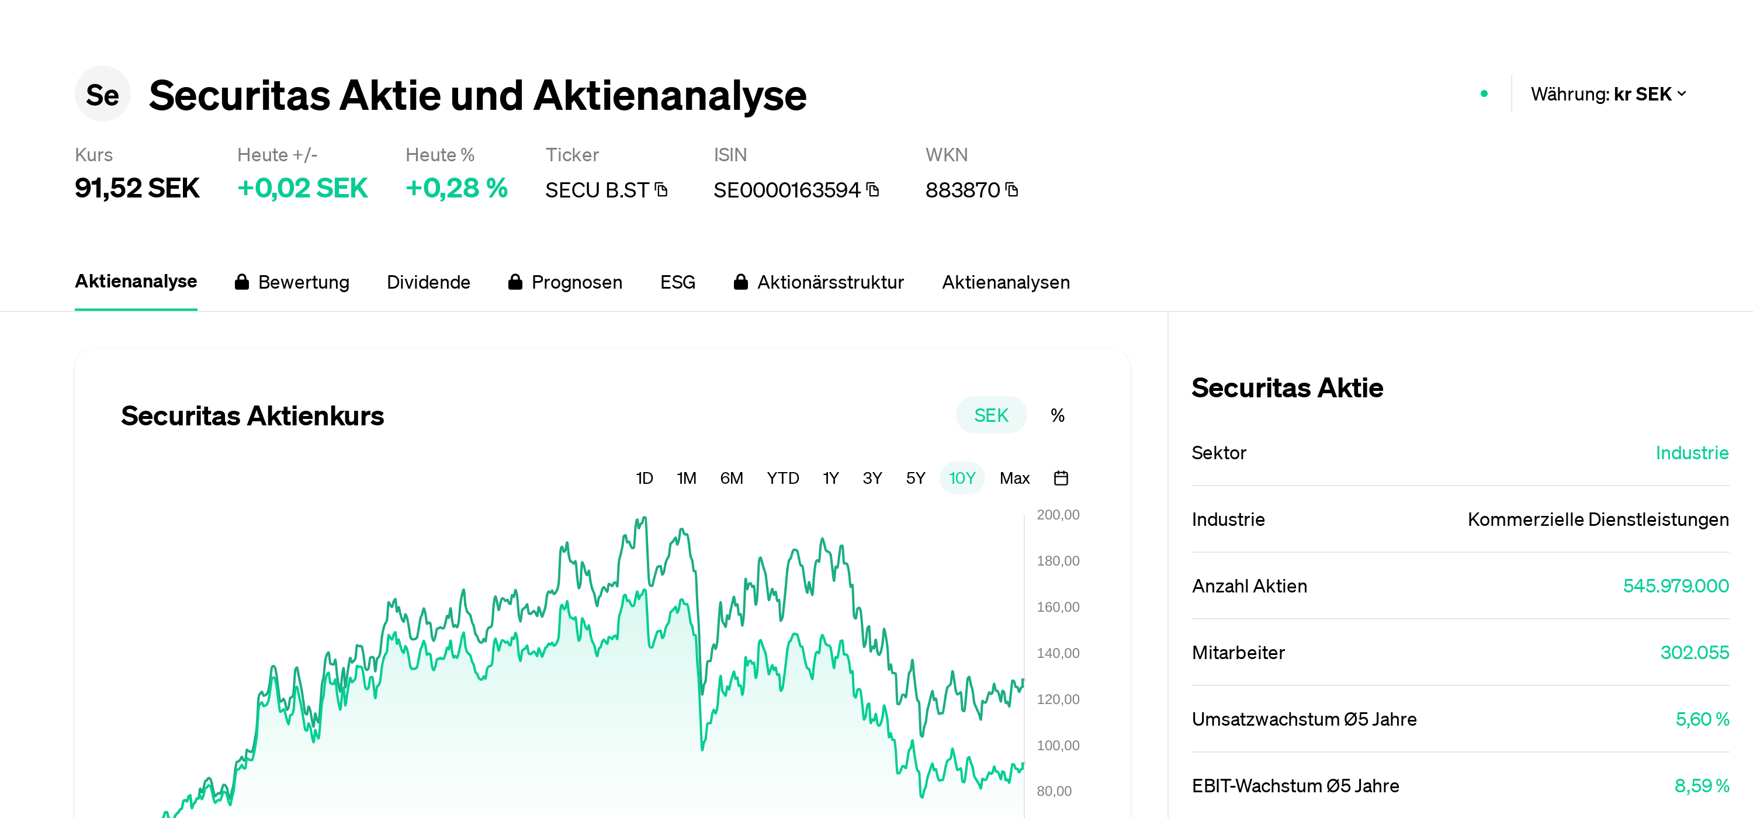Click the Securitas Aktie sidebar heading
The image size is (1753, 818).
(x=1287, y=387)
